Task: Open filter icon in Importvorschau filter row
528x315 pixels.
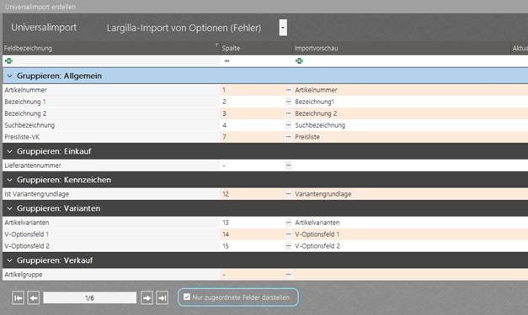Action: tap(299, 60)
